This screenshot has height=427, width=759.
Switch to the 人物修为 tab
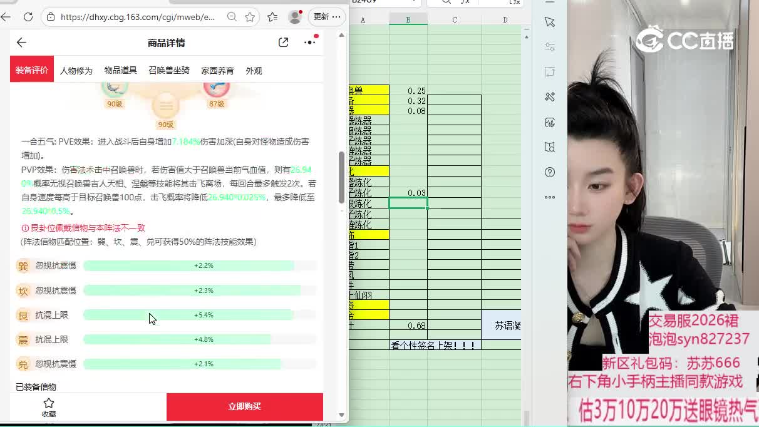76,71
